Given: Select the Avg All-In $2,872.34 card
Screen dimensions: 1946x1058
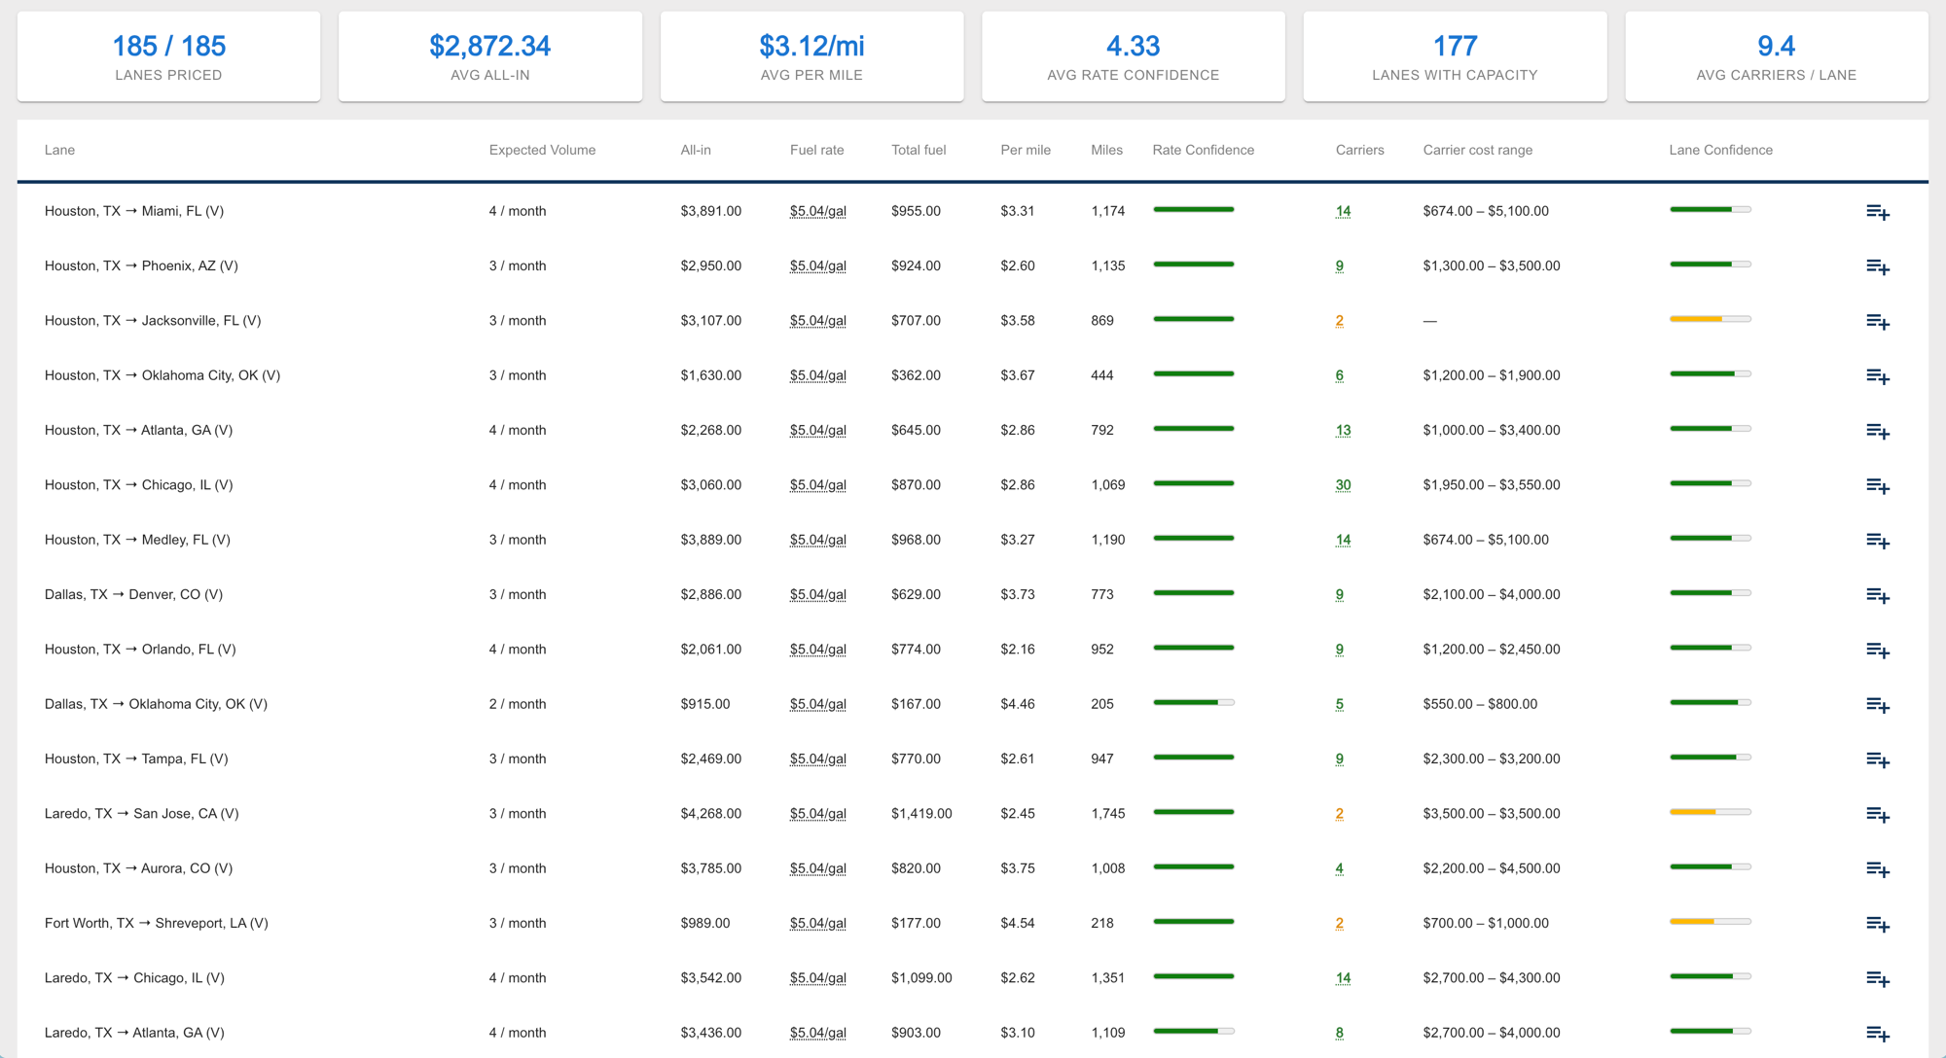Looking at the screenshot, I should pos(490,56).
